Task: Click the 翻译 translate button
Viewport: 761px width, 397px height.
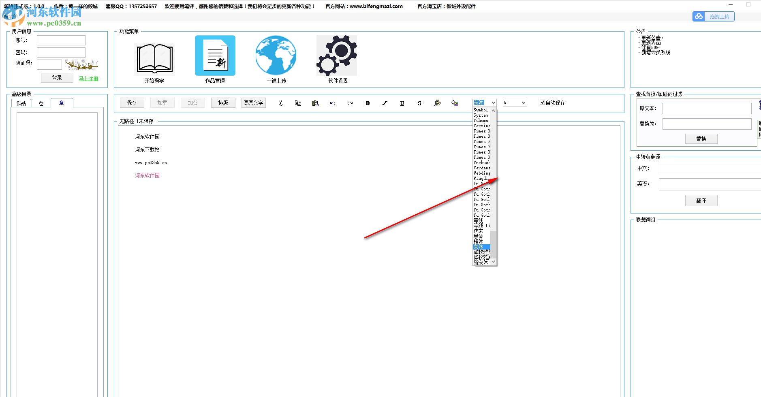Action: 701,201
